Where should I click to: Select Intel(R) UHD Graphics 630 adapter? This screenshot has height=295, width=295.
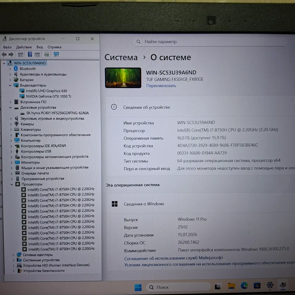click(46, 91)
